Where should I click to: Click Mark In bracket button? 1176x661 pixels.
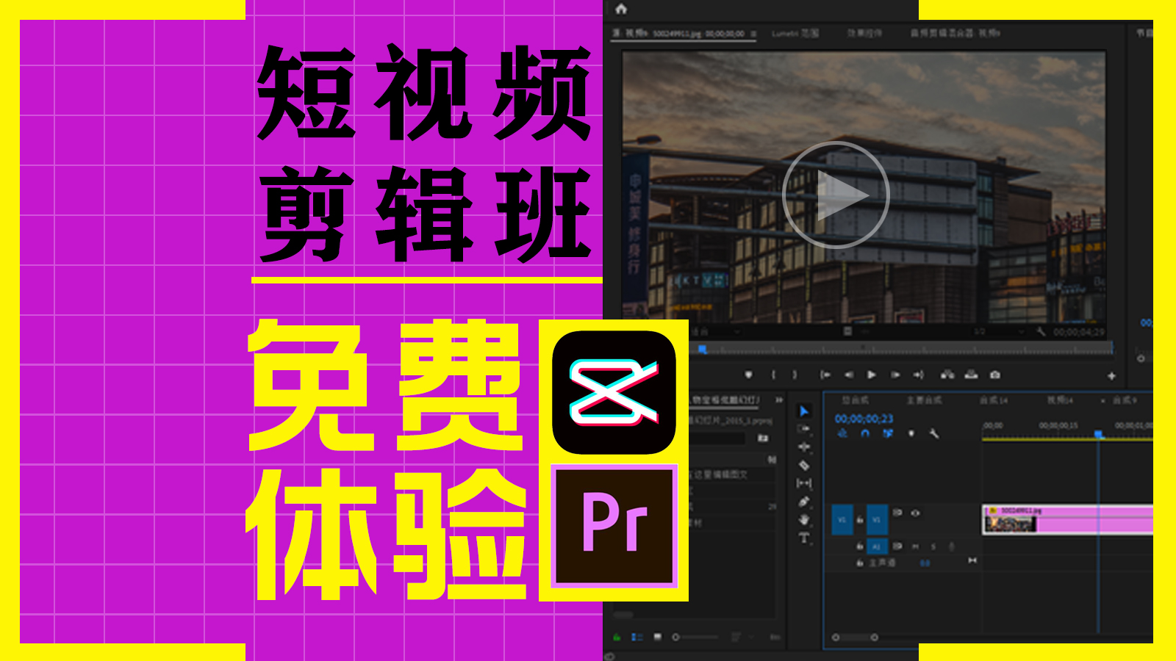pos(773,375)
